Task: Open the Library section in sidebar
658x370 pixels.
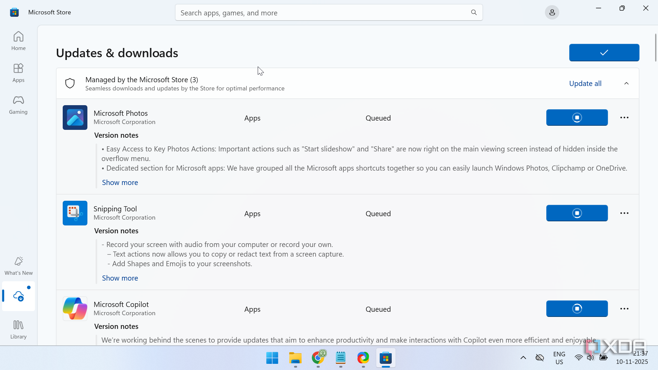Action: pos(19,329)
